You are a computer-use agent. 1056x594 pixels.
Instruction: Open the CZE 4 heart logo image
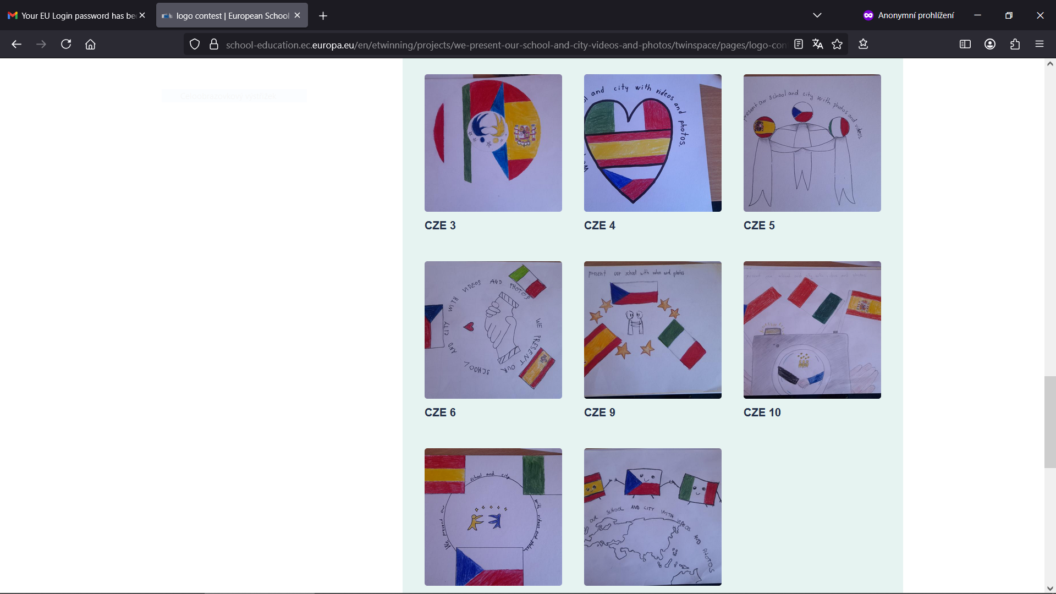652,143
